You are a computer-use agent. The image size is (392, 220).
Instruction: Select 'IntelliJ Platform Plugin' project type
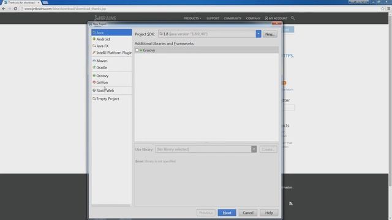coord(111,53)
